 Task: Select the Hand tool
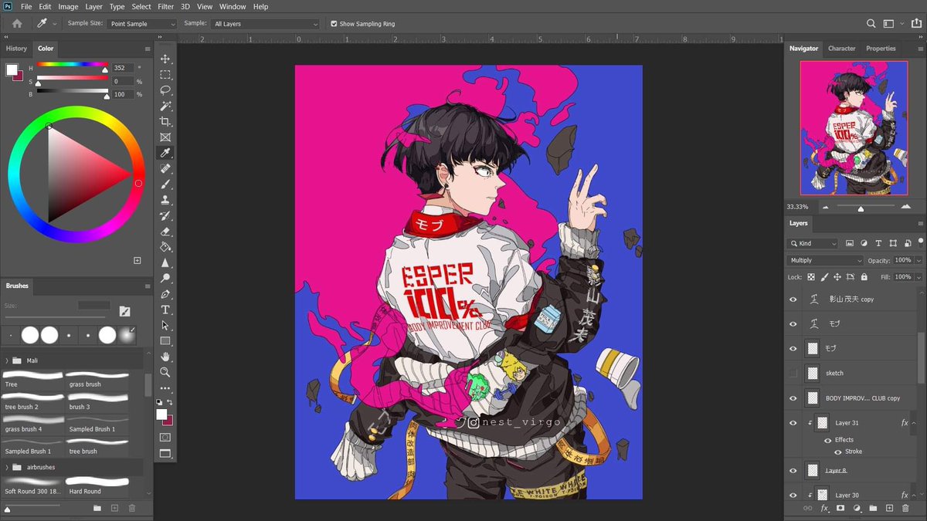165,357
